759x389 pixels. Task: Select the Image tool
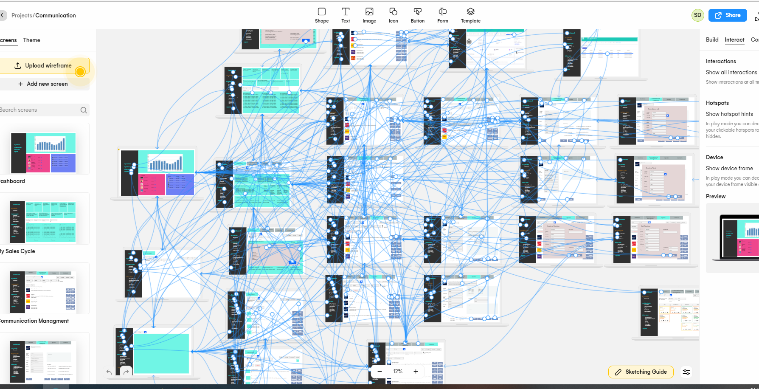click(369, 15)
